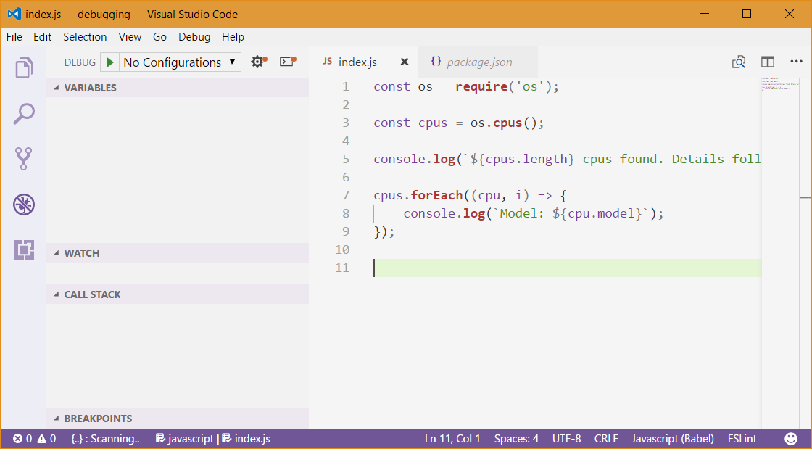This screenshot has height=449, width=812.
Task: Select language mode Javascript (Babel)
Action: [673, 439]
